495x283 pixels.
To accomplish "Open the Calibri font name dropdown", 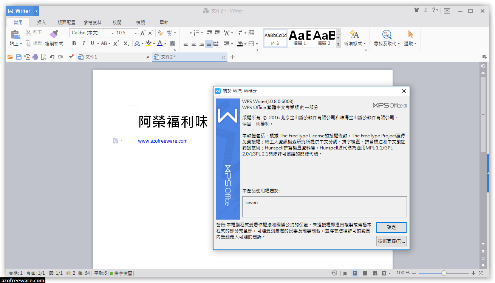I will (x=113, y=33).
